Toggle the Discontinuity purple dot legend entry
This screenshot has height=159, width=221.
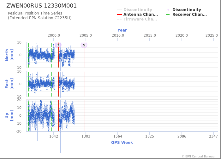[x=184, y=9]
